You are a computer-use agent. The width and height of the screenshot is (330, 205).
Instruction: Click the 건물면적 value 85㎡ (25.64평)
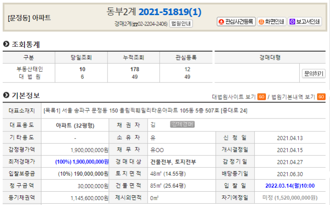tap(168, 186)
